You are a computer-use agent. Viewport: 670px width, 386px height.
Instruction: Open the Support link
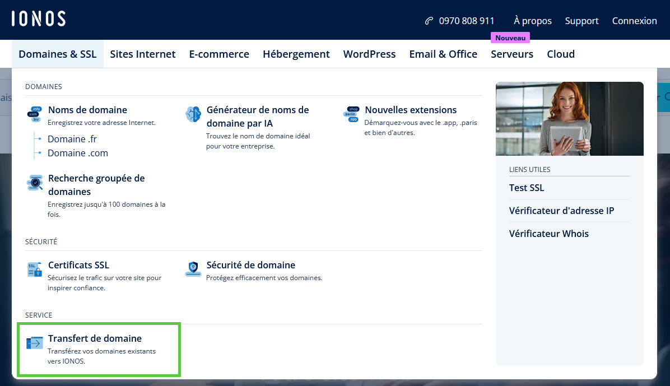pyautogui.click(x=581, y=21)
